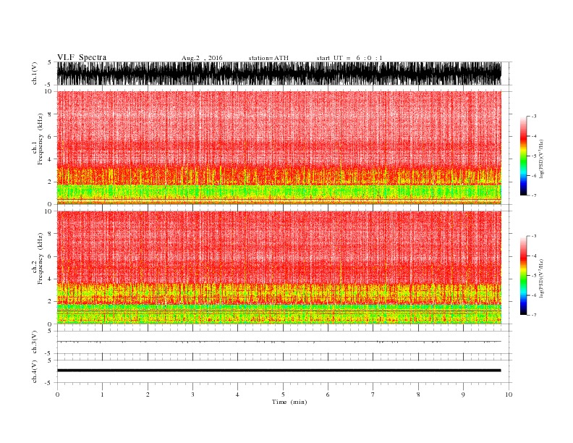
Task: Click inside the ch.1 frequency spectrogram
Action: tap(279, 148)
